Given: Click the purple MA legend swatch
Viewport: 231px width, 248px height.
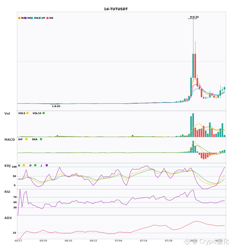Looking at the screenshot, I should point(26,18).
